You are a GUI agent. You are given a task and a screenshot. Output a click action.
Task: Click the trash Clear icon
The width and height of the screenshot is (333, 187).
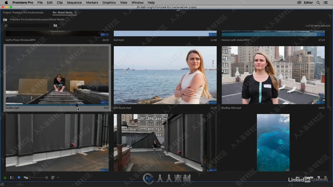click(x=325, y=178)
